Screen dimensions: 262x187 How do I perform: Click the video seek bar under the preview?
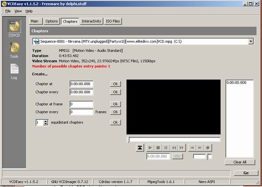tap(174, 140)
